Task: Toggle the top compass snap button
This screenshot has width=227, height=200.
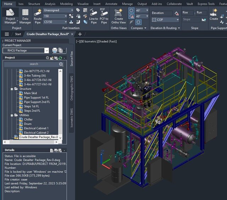Action: [131, 10]
